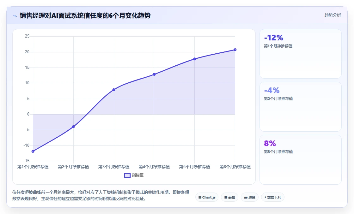Click the -12% stat card value

coord(274,38)
